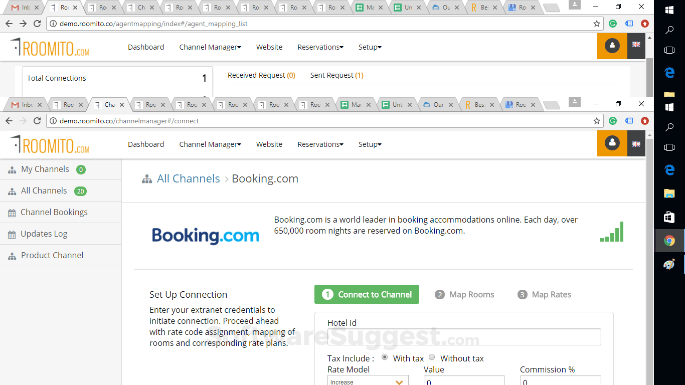Click red extension icon in channelmanager window toolbar
The height and width of the screenshot is (385, 685).
pos(645,121)
